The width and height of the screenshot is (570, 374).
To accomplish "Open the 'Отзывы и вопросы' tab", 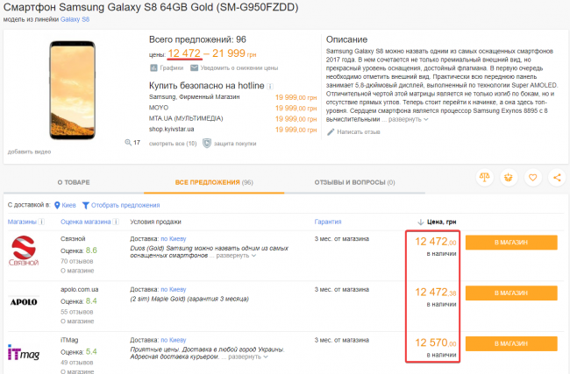I will [x=354, y=182].
